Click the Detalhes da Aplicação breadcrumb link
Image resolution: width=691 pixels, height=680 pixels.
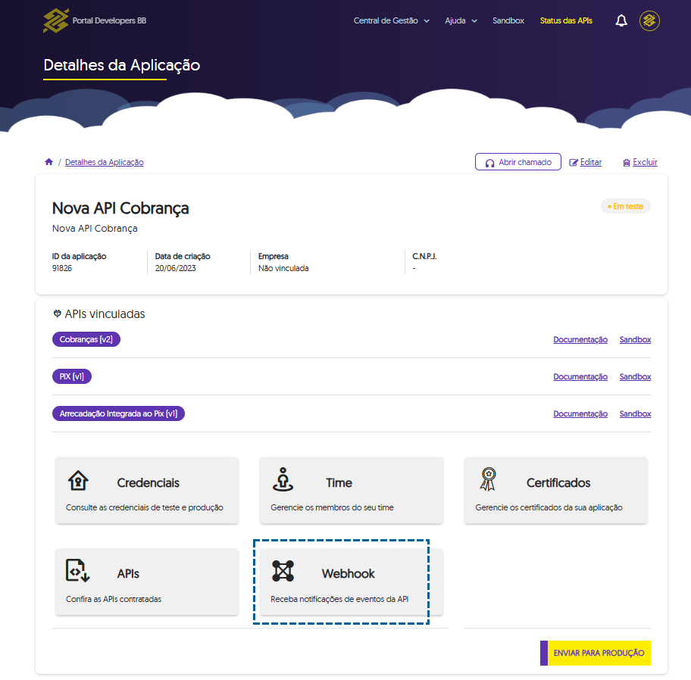tap(105, 162)
